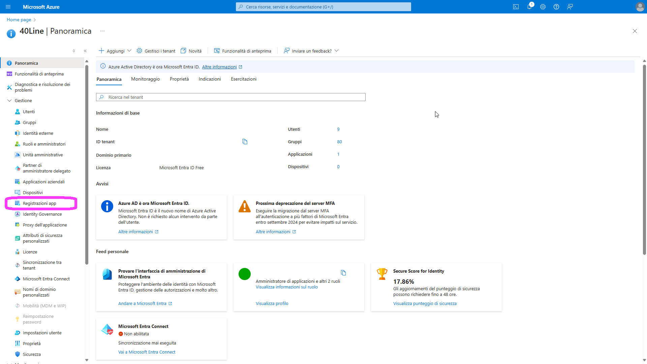Collapse the Gestione section
Screen dimensions: 647x364
click(x=9, y=100)
